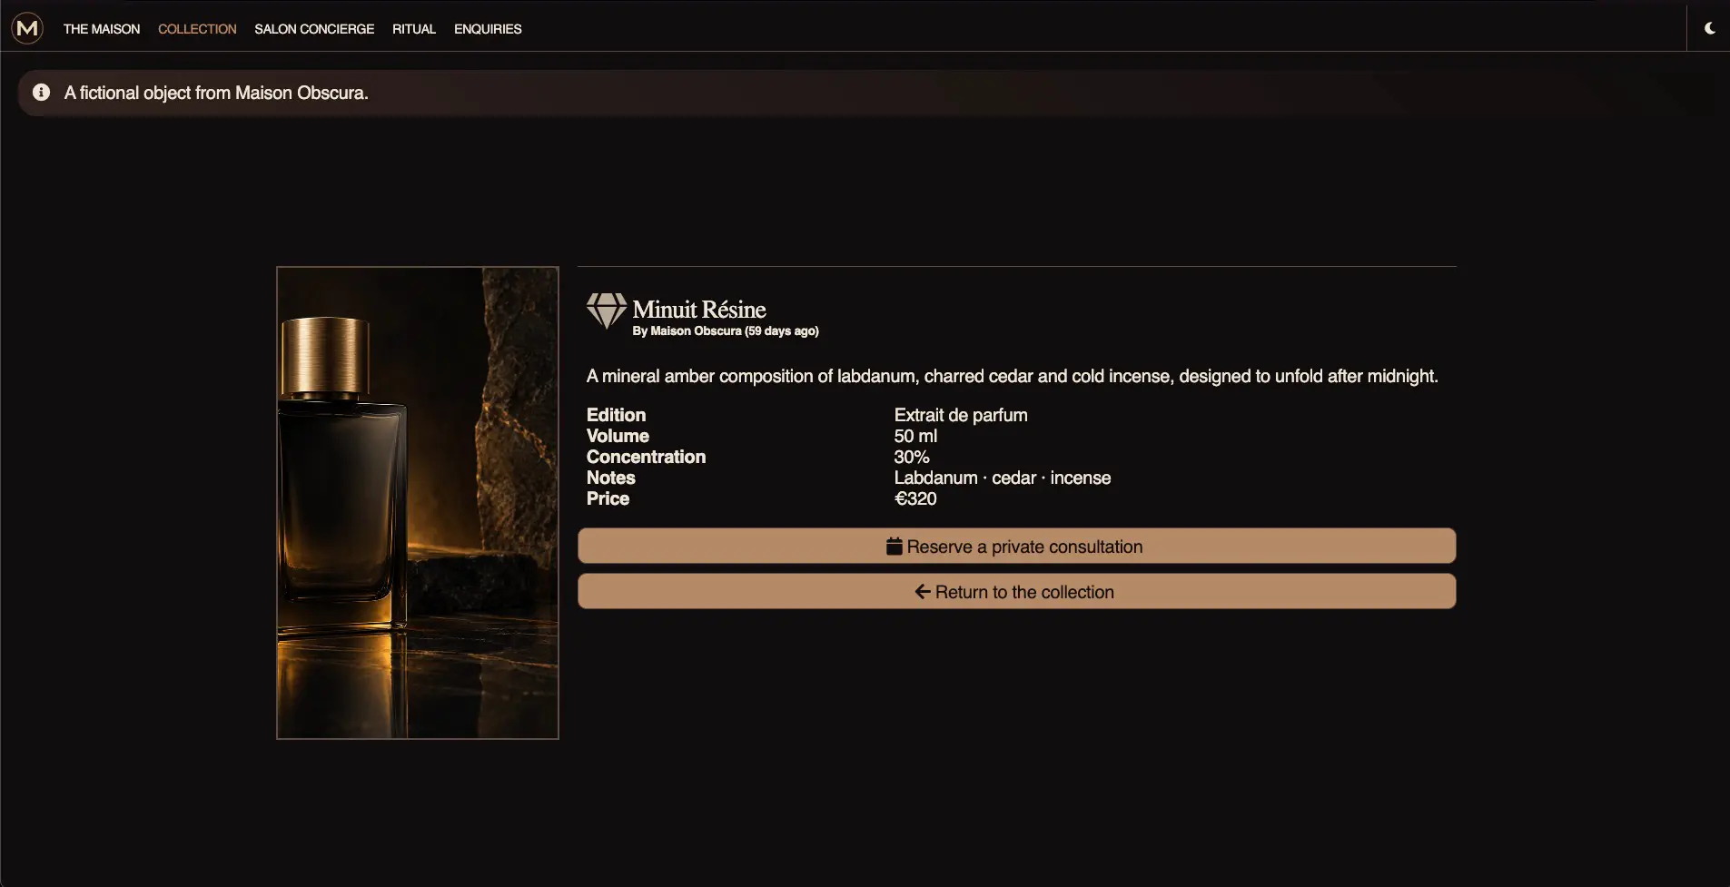Click the diamond icon beside Minuit Résine
Viewport: 1730px width, 887px height.
click(606, 310)
